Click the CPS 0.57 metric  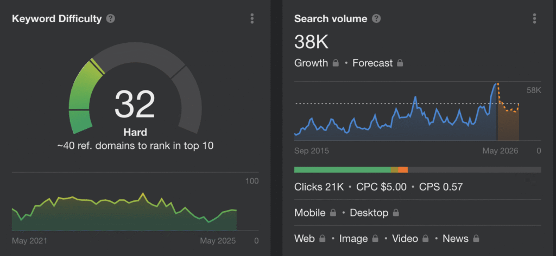(441, 187)
